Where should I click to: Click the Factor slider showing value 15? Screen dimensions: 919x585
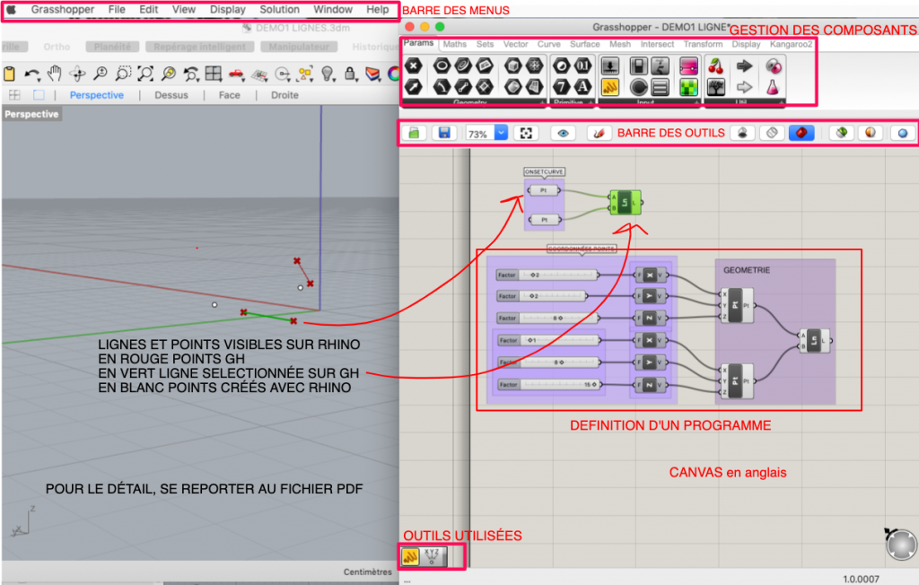pyautogui.click(x=547, y=384)
